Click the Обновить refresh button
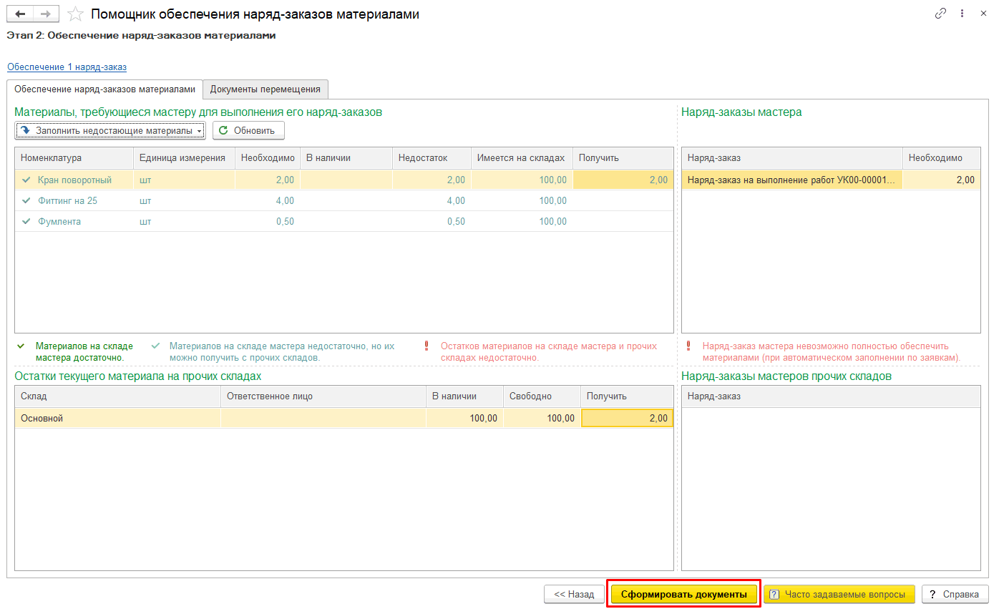 (x=248, y=130)
